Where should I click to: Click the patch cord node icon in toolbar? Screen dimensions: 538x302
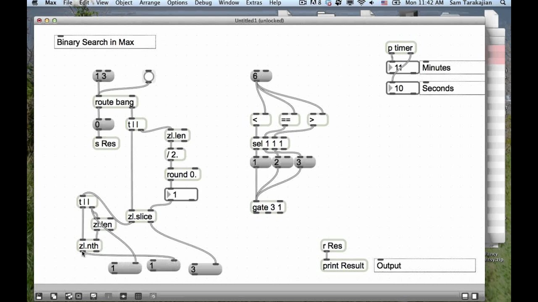tap(123, 296)
